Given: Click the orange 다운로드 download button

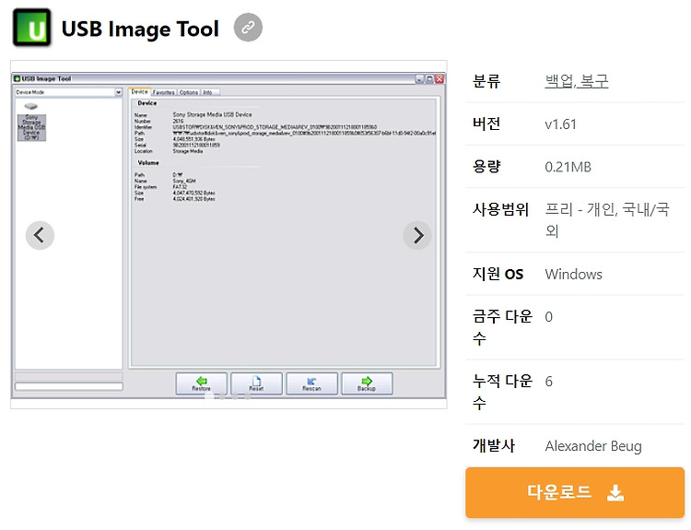Looking at the screenshot, I should coord(575,492).
